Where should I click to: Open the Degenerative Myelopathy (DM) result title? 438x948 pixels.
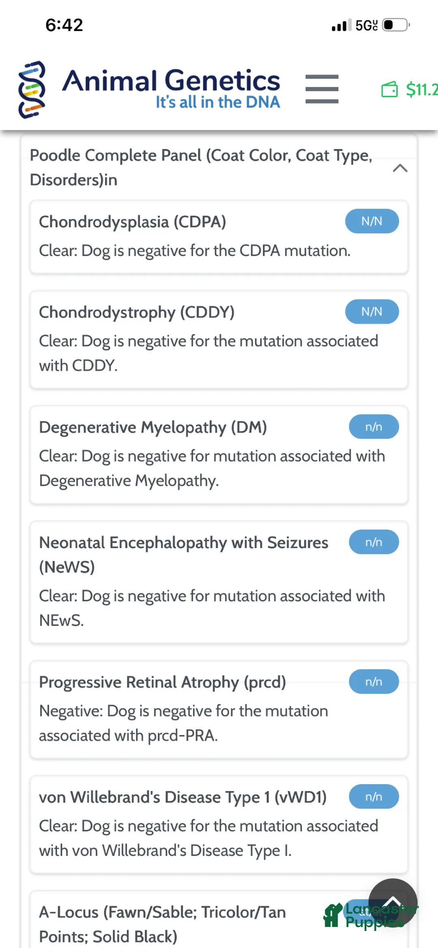[x=153, y=427]
